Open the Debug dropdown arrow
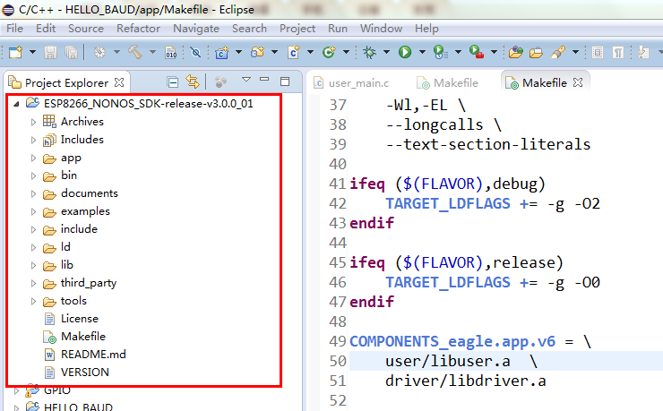The width and height of the screenshot is (663, 411). pos(386,52)
